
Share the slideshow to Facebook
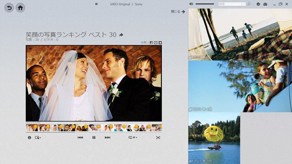151,43
